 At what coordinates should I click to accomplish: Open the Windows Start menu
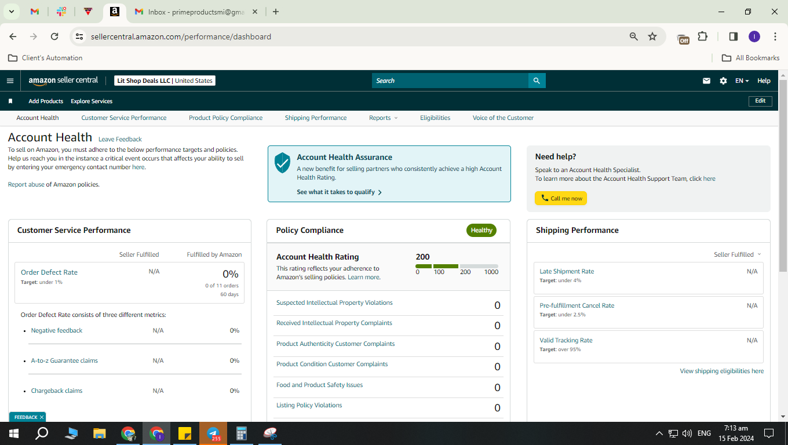pos(13,433)
